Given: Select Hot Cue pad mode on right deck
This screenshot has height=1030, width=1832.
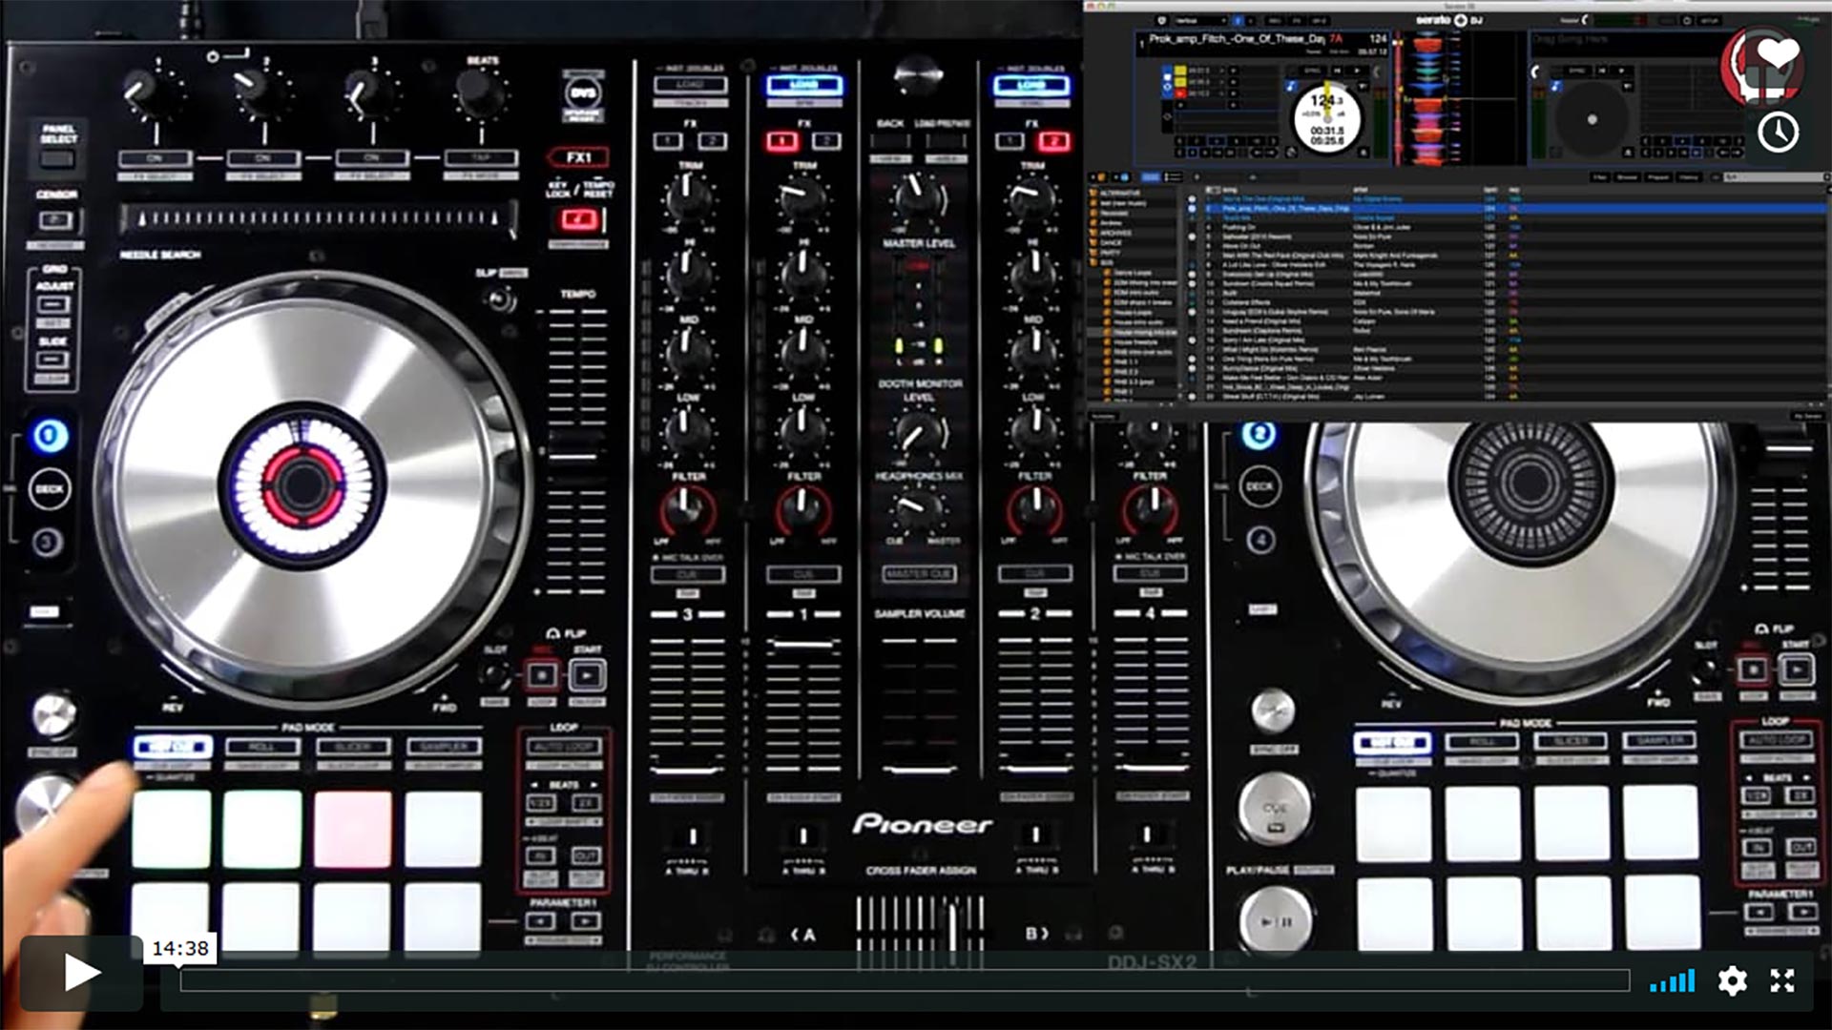Looking at the screenshot, I should pos(1393,741).
